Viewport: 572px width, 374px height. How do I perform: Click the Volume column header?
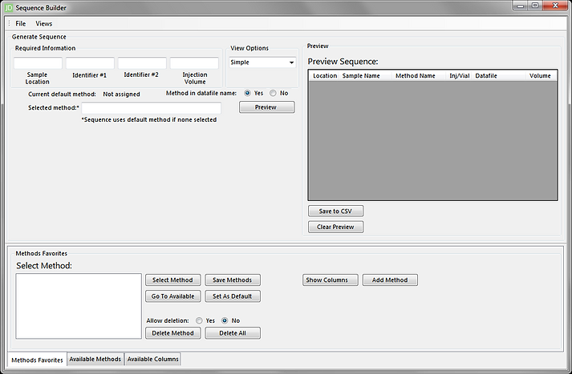(540, 76)
